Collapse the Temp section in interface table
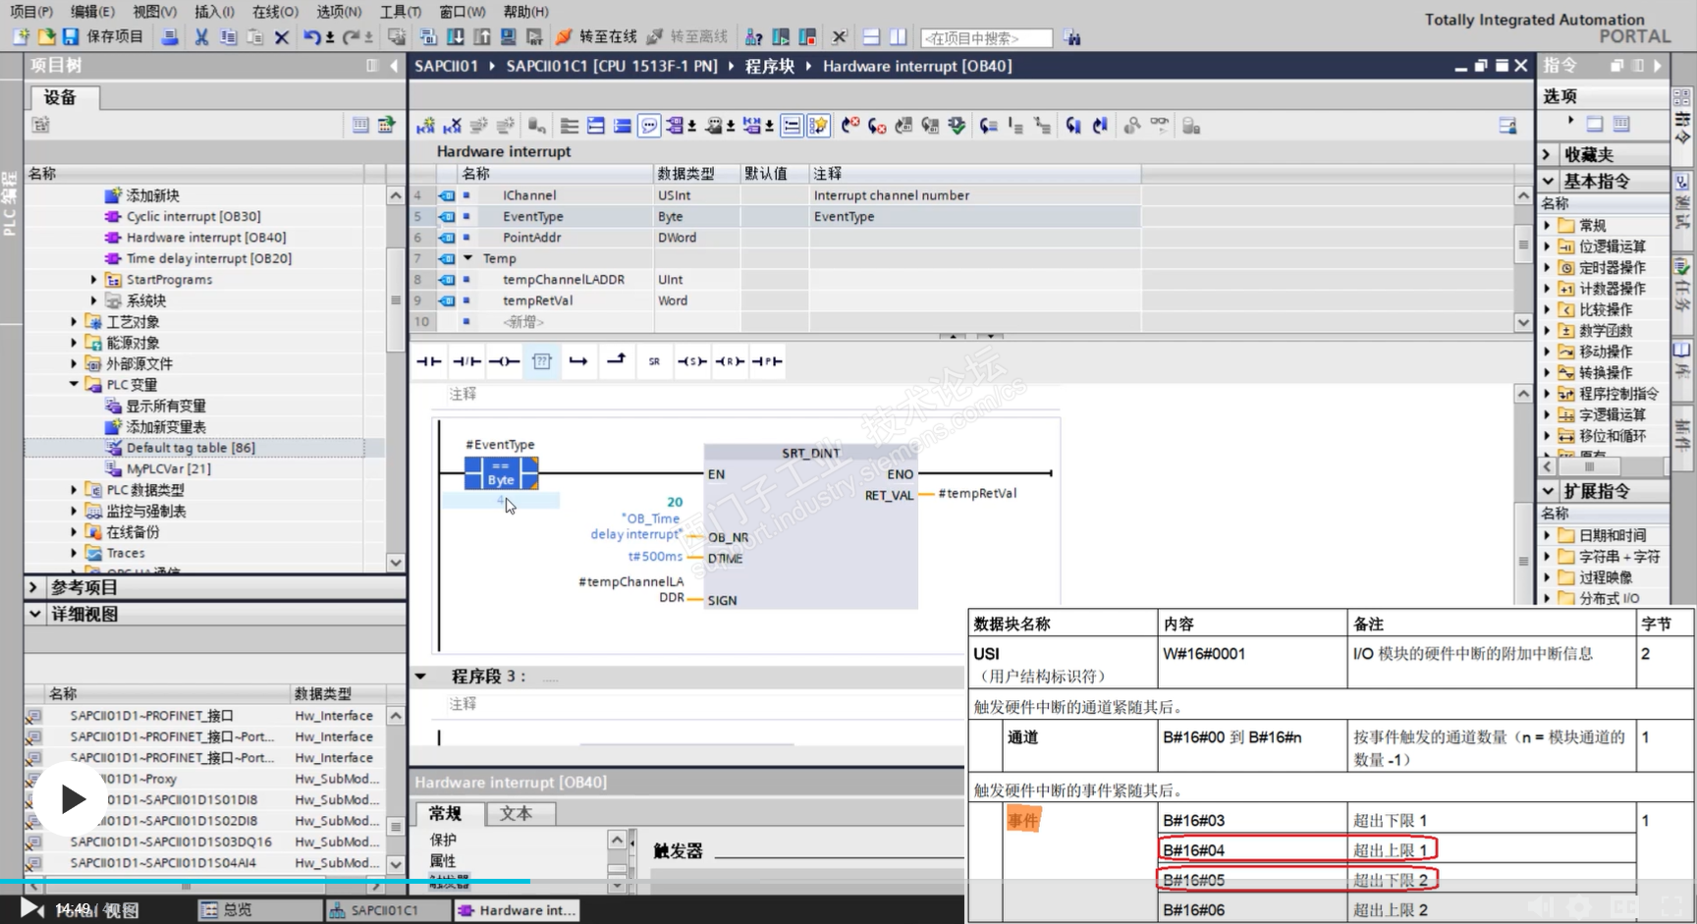The width and height of the screenshot is (1697, 924). click(467, 258)
